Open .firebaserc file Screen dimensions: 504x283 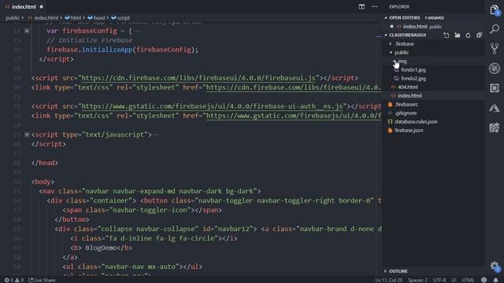(406, 105)
